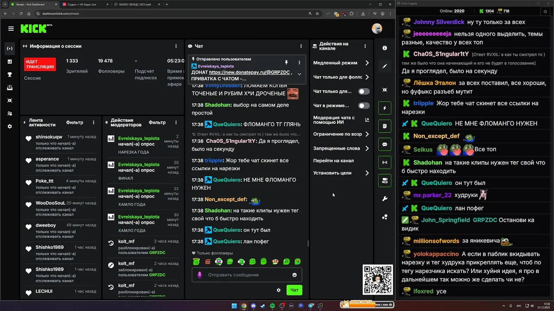Click Shadohan's name in 'выбор на самом деле' message
554x311 pixels.
coord(218,105)
